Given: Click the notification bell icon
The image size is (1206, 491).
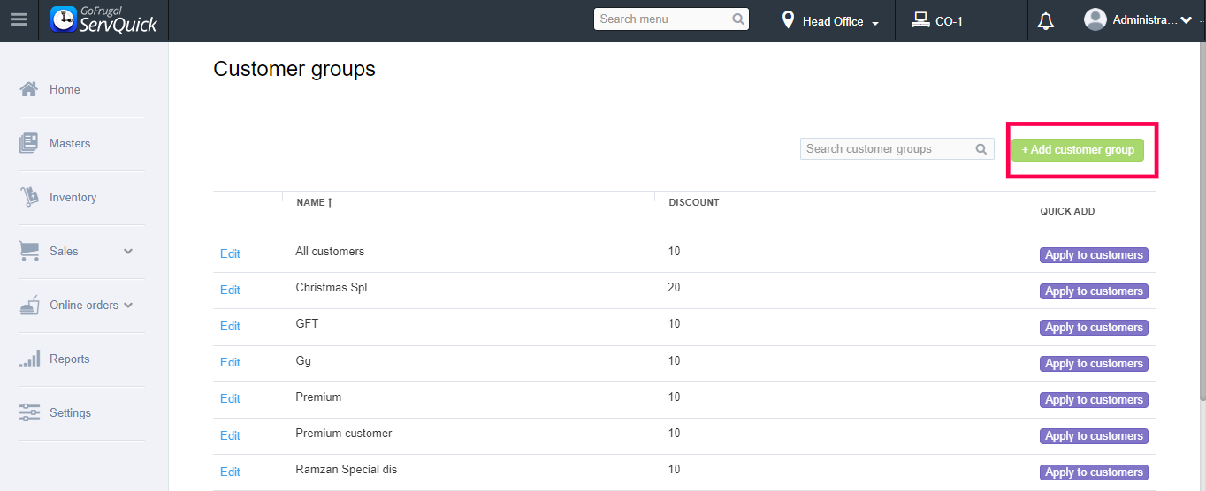Looking at the screenshot, I should (x=1046, y=21).
